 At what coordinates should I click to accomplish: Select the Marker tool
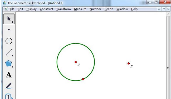(x=9, y=86)
